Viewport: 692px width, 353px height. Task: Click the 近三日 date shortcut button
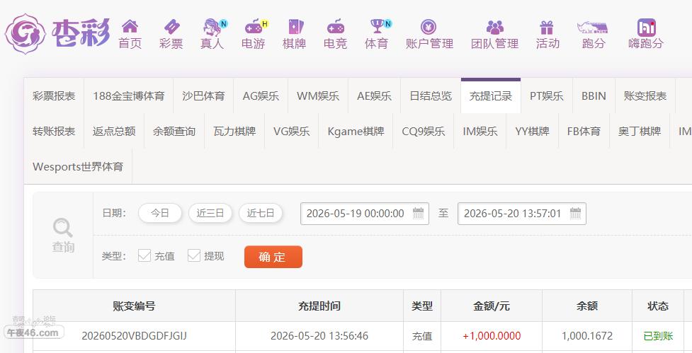point(210,214)
